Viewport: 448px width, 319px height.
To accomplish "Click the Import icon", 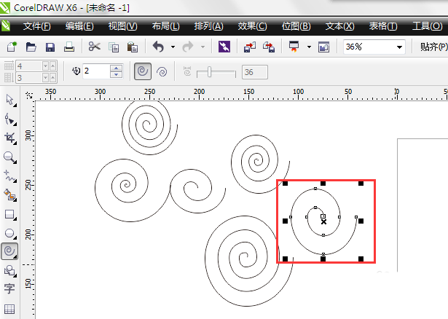I will 250,47.
